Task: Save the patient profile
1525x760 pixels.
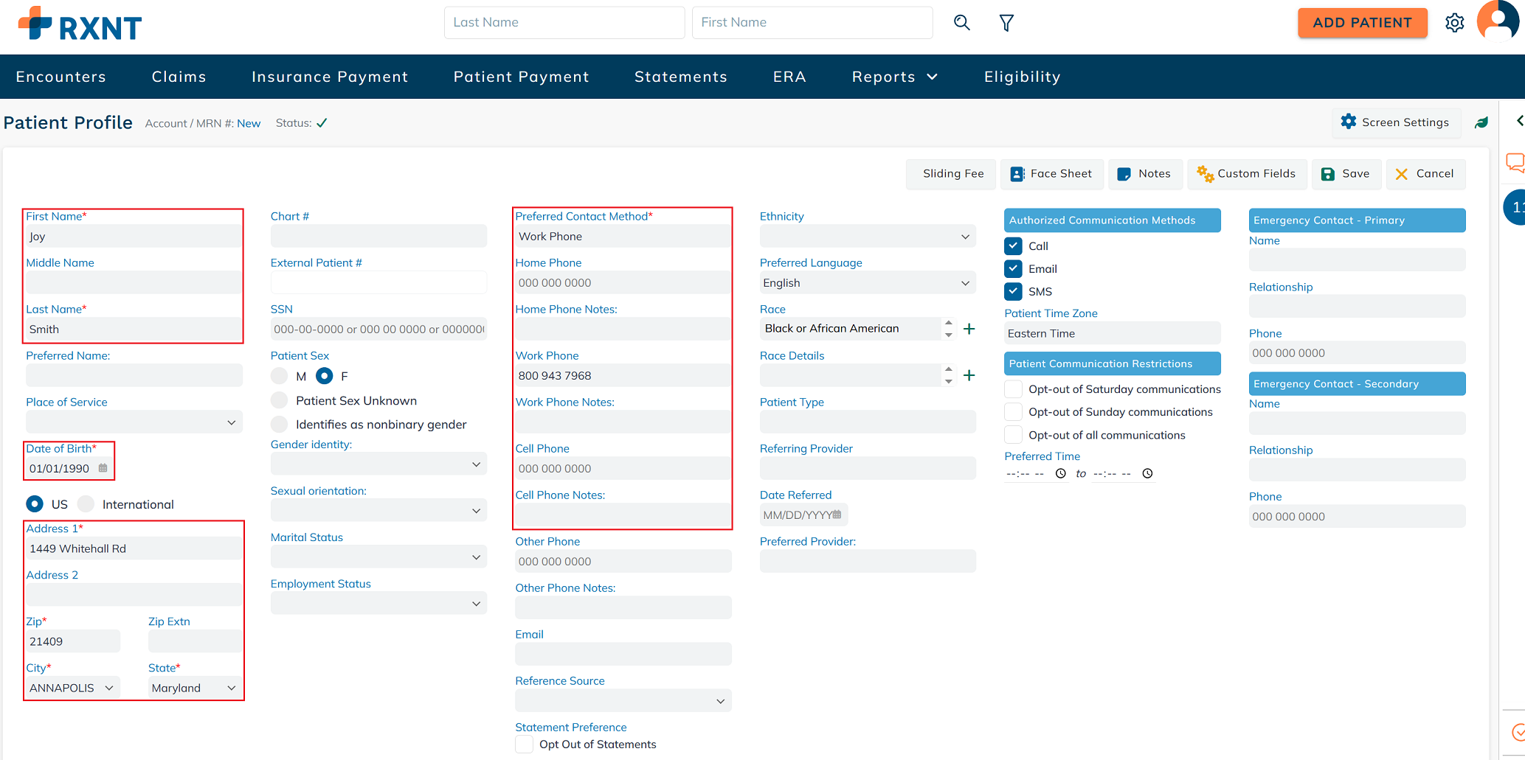Action: click(x=1346, y=174)
